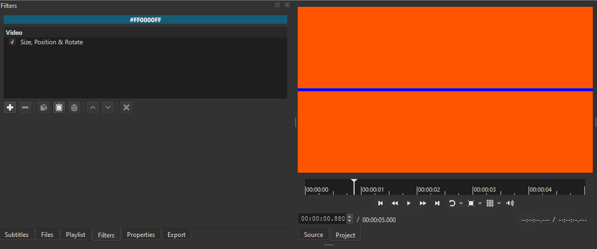This screenshot has height=249, width=597.
Task: Save a filter set
Action: click(x=74, y=107)
